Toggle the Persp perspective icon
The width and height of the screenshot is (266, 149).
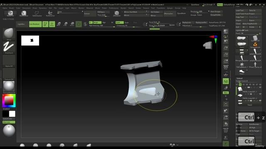click(226, 67)
